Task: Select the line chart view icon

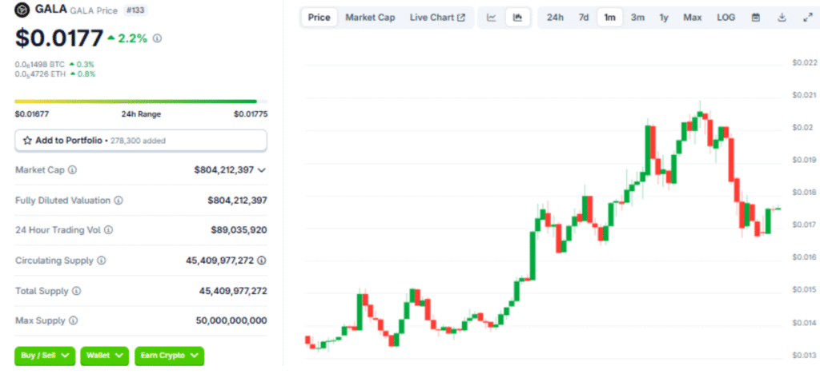Action: click(x=491, y=18)
